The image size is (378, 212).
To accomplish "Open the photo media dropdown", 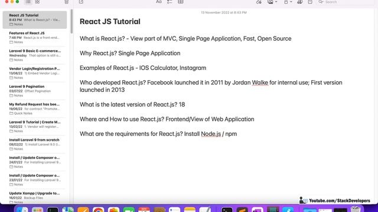I will pyautogui.click(x=272, y=2).
